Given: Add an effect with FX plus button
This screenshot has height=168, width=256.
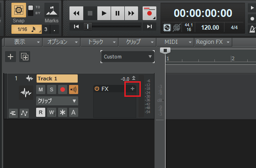Looking at the screenshot, I should point(133,89).
